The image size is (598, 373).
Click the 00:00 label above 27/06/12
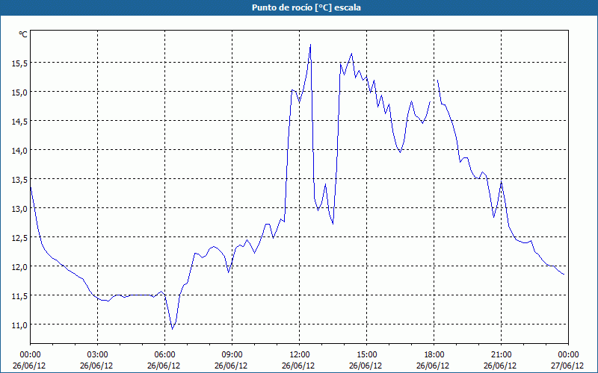click(568, 355)
